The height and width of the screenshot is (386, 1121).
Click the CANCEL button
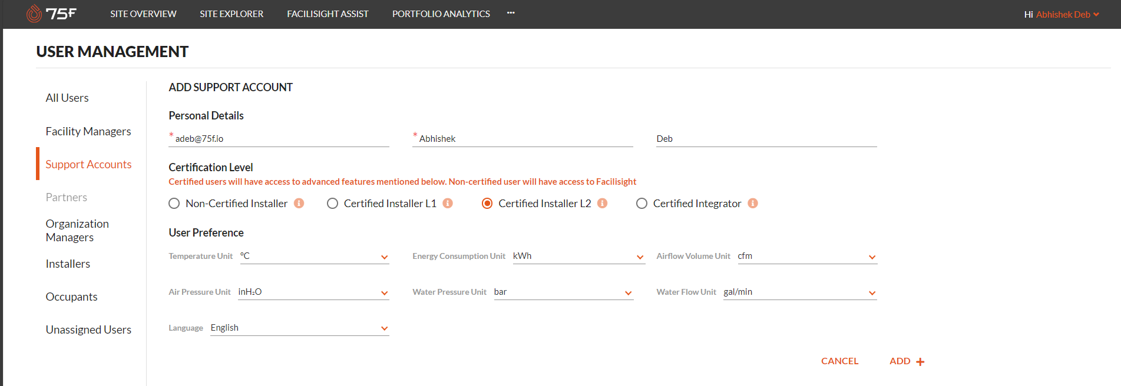[839, 361]
